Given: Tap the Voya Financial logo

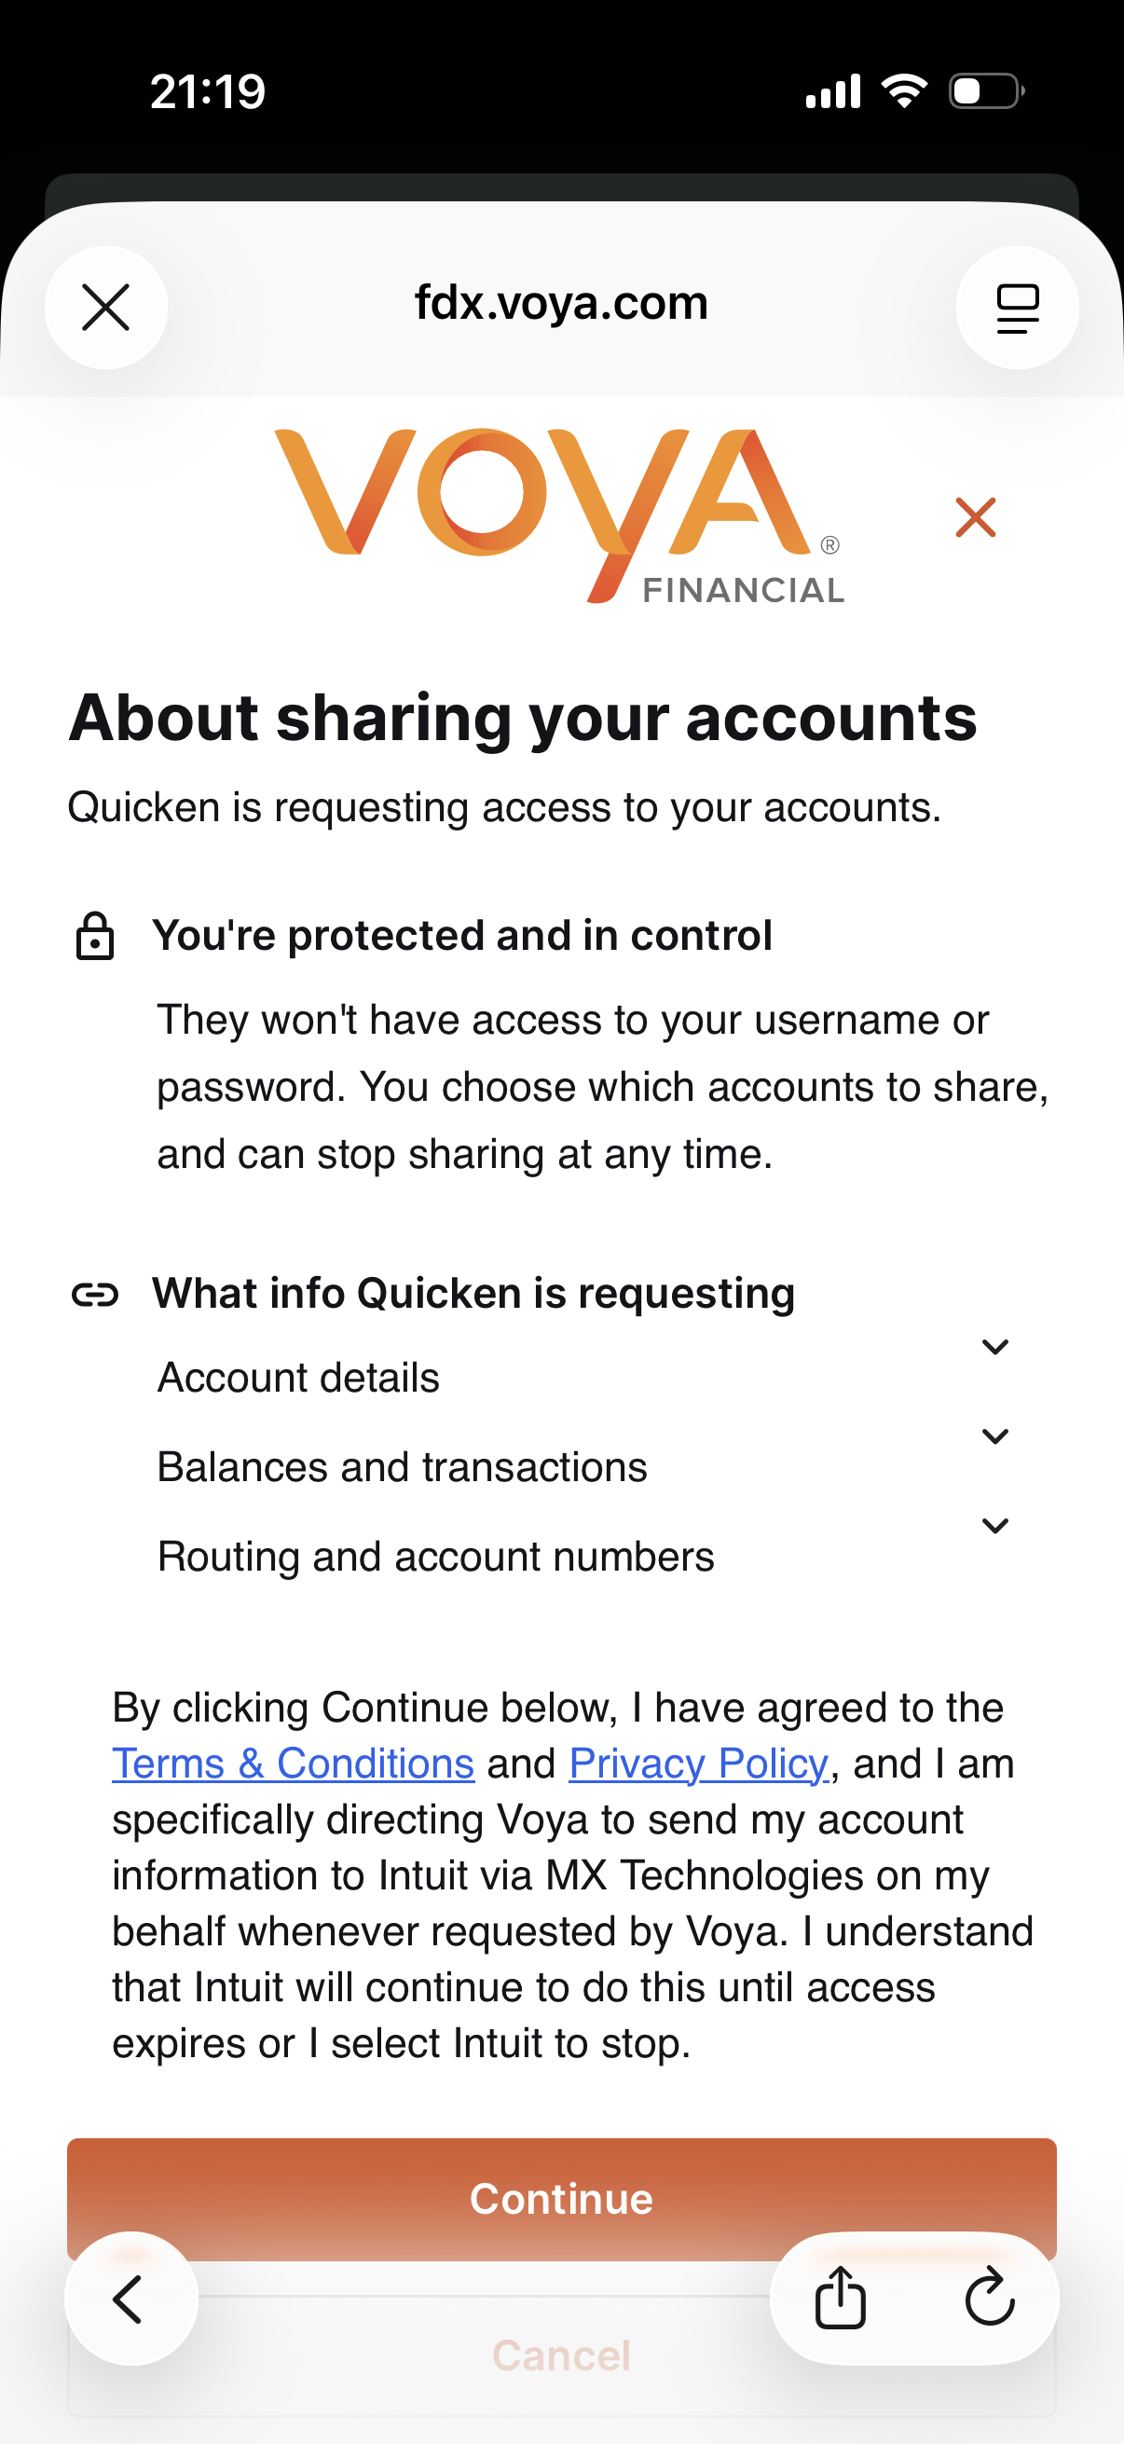Looking at the screenshot, I should [x=559, y=515].
